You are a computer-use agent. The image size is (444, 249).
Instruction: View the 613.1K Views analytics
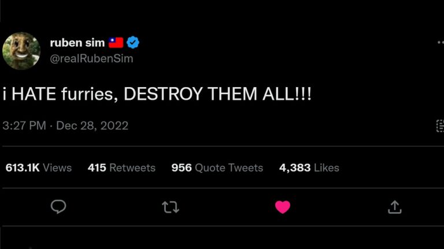click(x=39, y=168)
